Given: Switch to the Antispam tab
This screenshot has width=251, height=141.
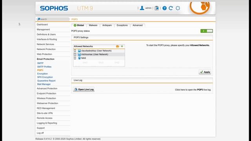Looking at the screenshot, I should tap(107, 25).
